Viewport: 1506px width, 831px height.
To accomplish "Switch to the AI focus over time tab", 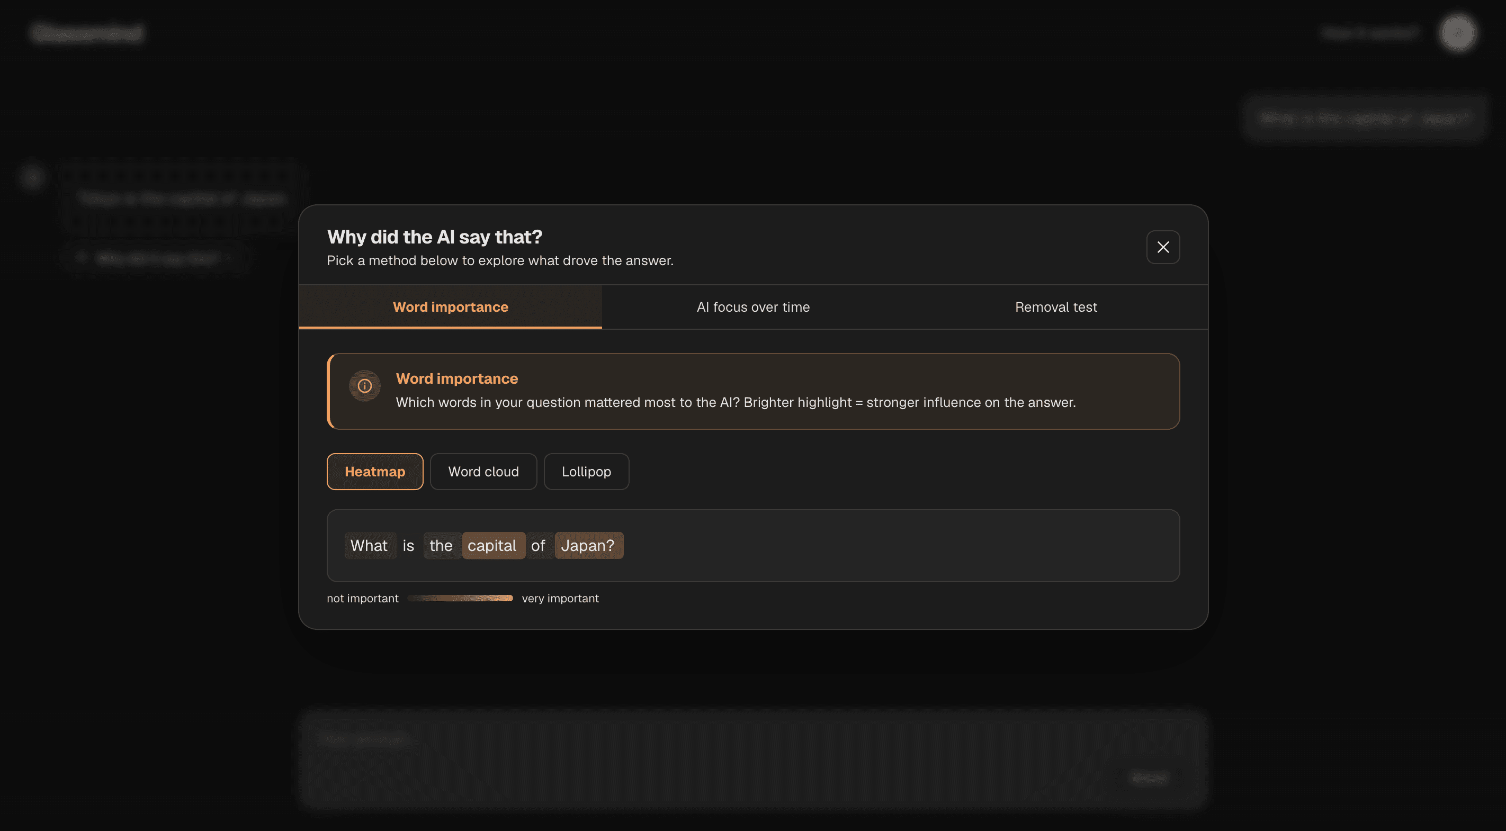I will [x=753, y=307].
